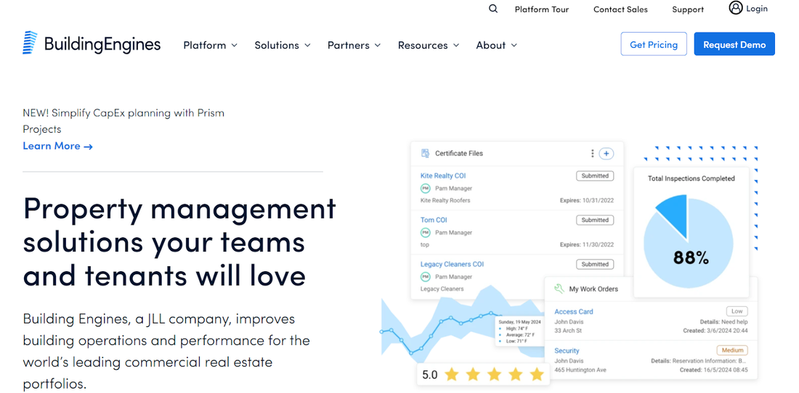Open the About navigation item

(x=491, y=45)
